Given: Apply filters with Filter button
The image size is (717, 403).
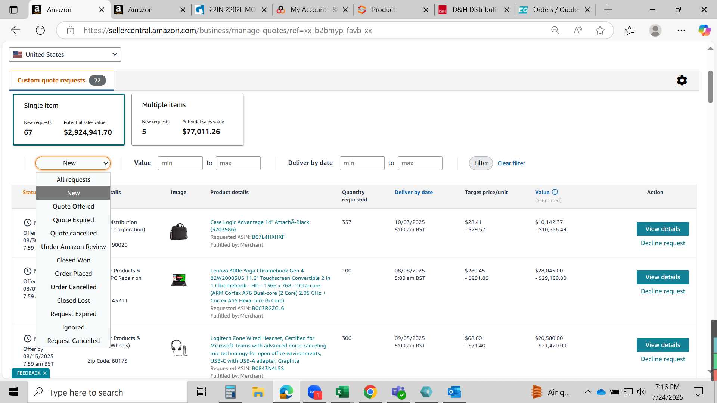Looking at the screenshot, I should click(x=481, y=163).
